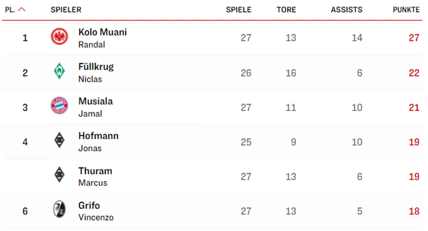
Task: Toggle sort arrow beside PL. header
Action: [21, 9]
